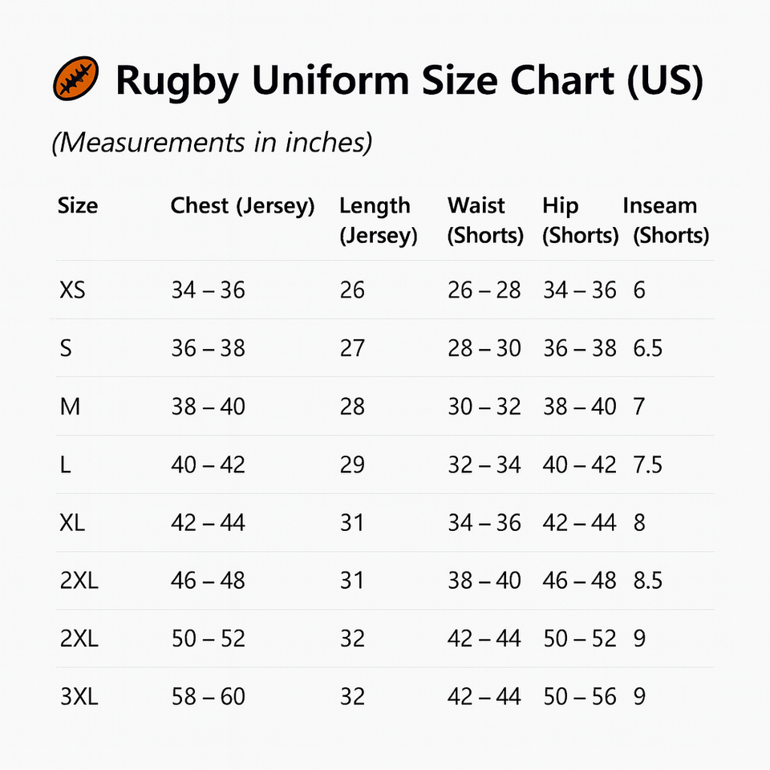Select the 7.5 inseam value

pyautogui.click(x=647, y=464)
